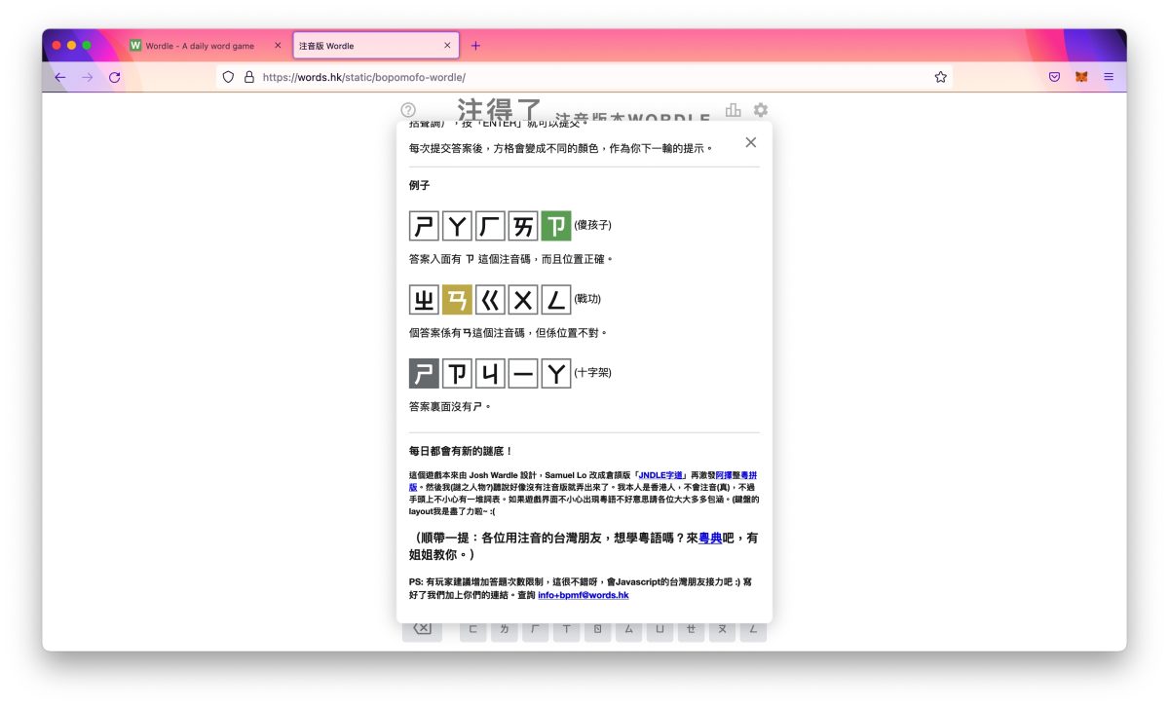Open a new tab with the plus
This screenshot has width=1169, height=707.
[475, 46]
